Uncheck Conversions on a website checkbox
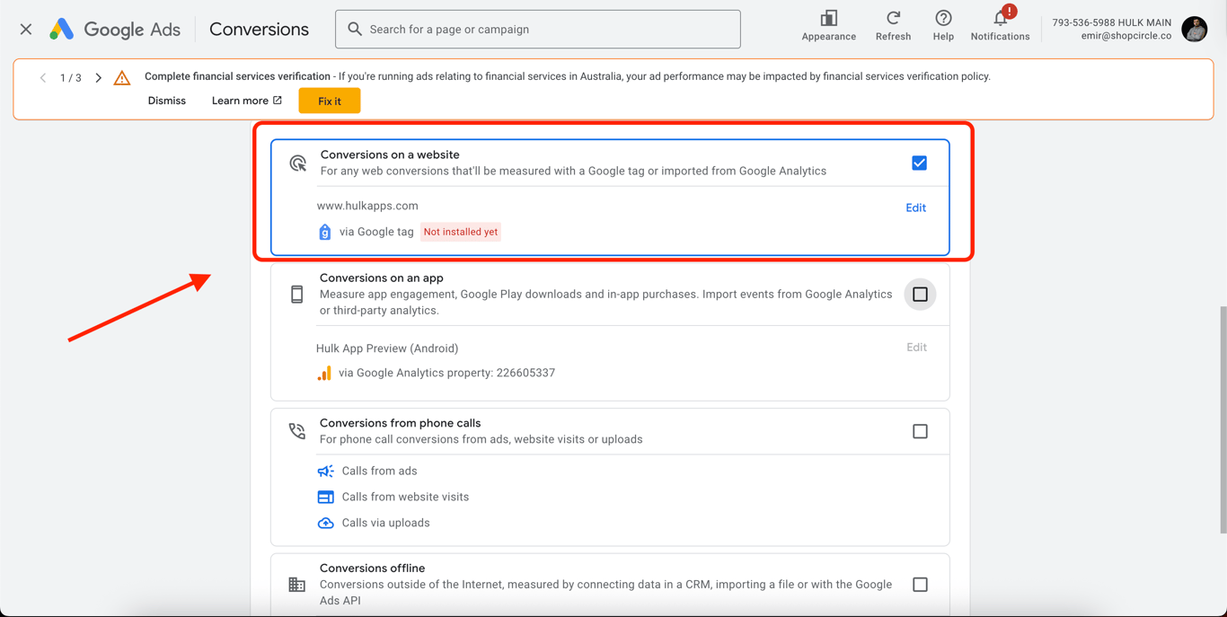 [919, 163]
